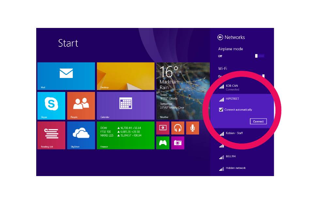Click the HIPSTREET signal strength icon
310x204 pixels.
(x=222, y=99)
